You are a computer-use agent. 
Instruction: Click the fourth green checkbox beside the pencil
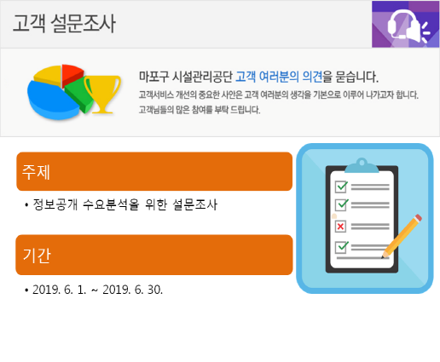click(341, 247)
